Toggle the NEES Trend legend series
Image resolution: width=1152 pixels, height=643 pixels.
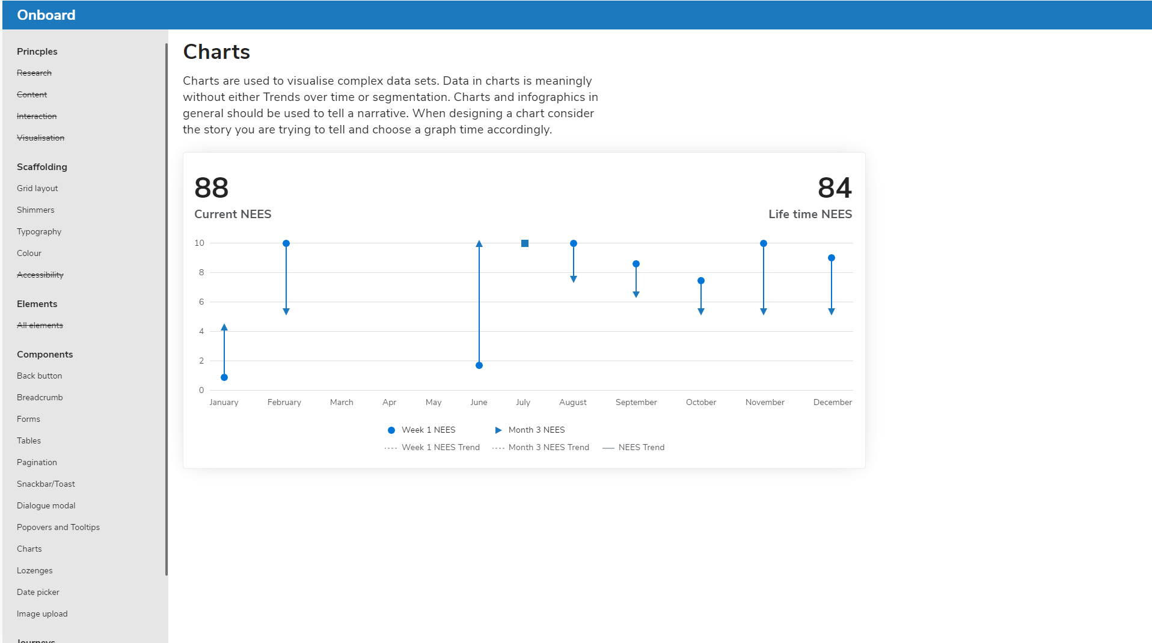tap(641, 448)
